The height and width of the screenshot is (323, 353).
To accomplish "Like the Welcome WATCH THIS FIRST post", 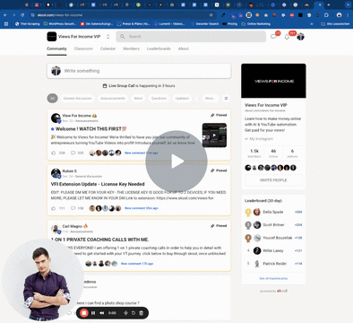I will 54,153.
